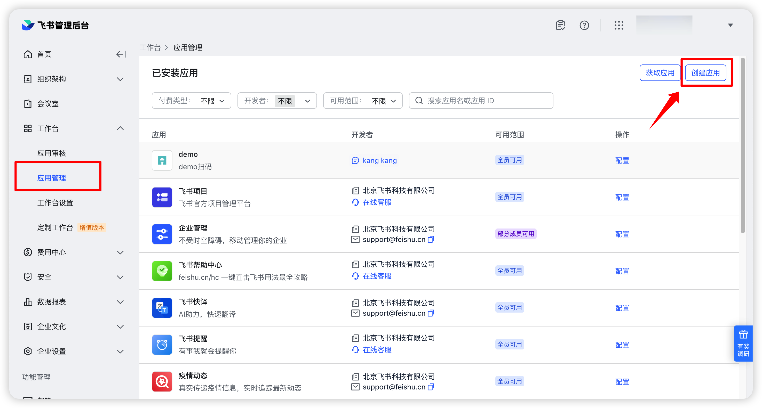Click the 飞书帮助中心 app icon
The image size is (762, 408).
(x=162, y=271)
